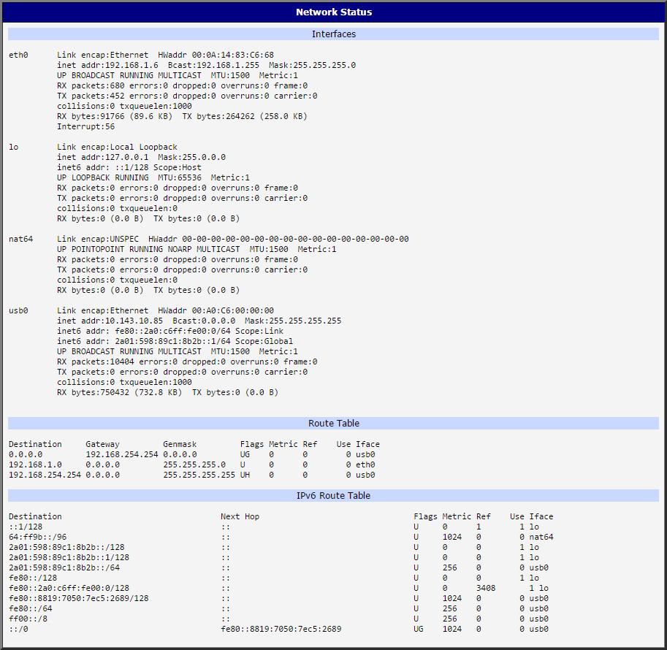Click Bcast:192.168.1.255 value
The image size is (667, 650).
pos(213,65)
